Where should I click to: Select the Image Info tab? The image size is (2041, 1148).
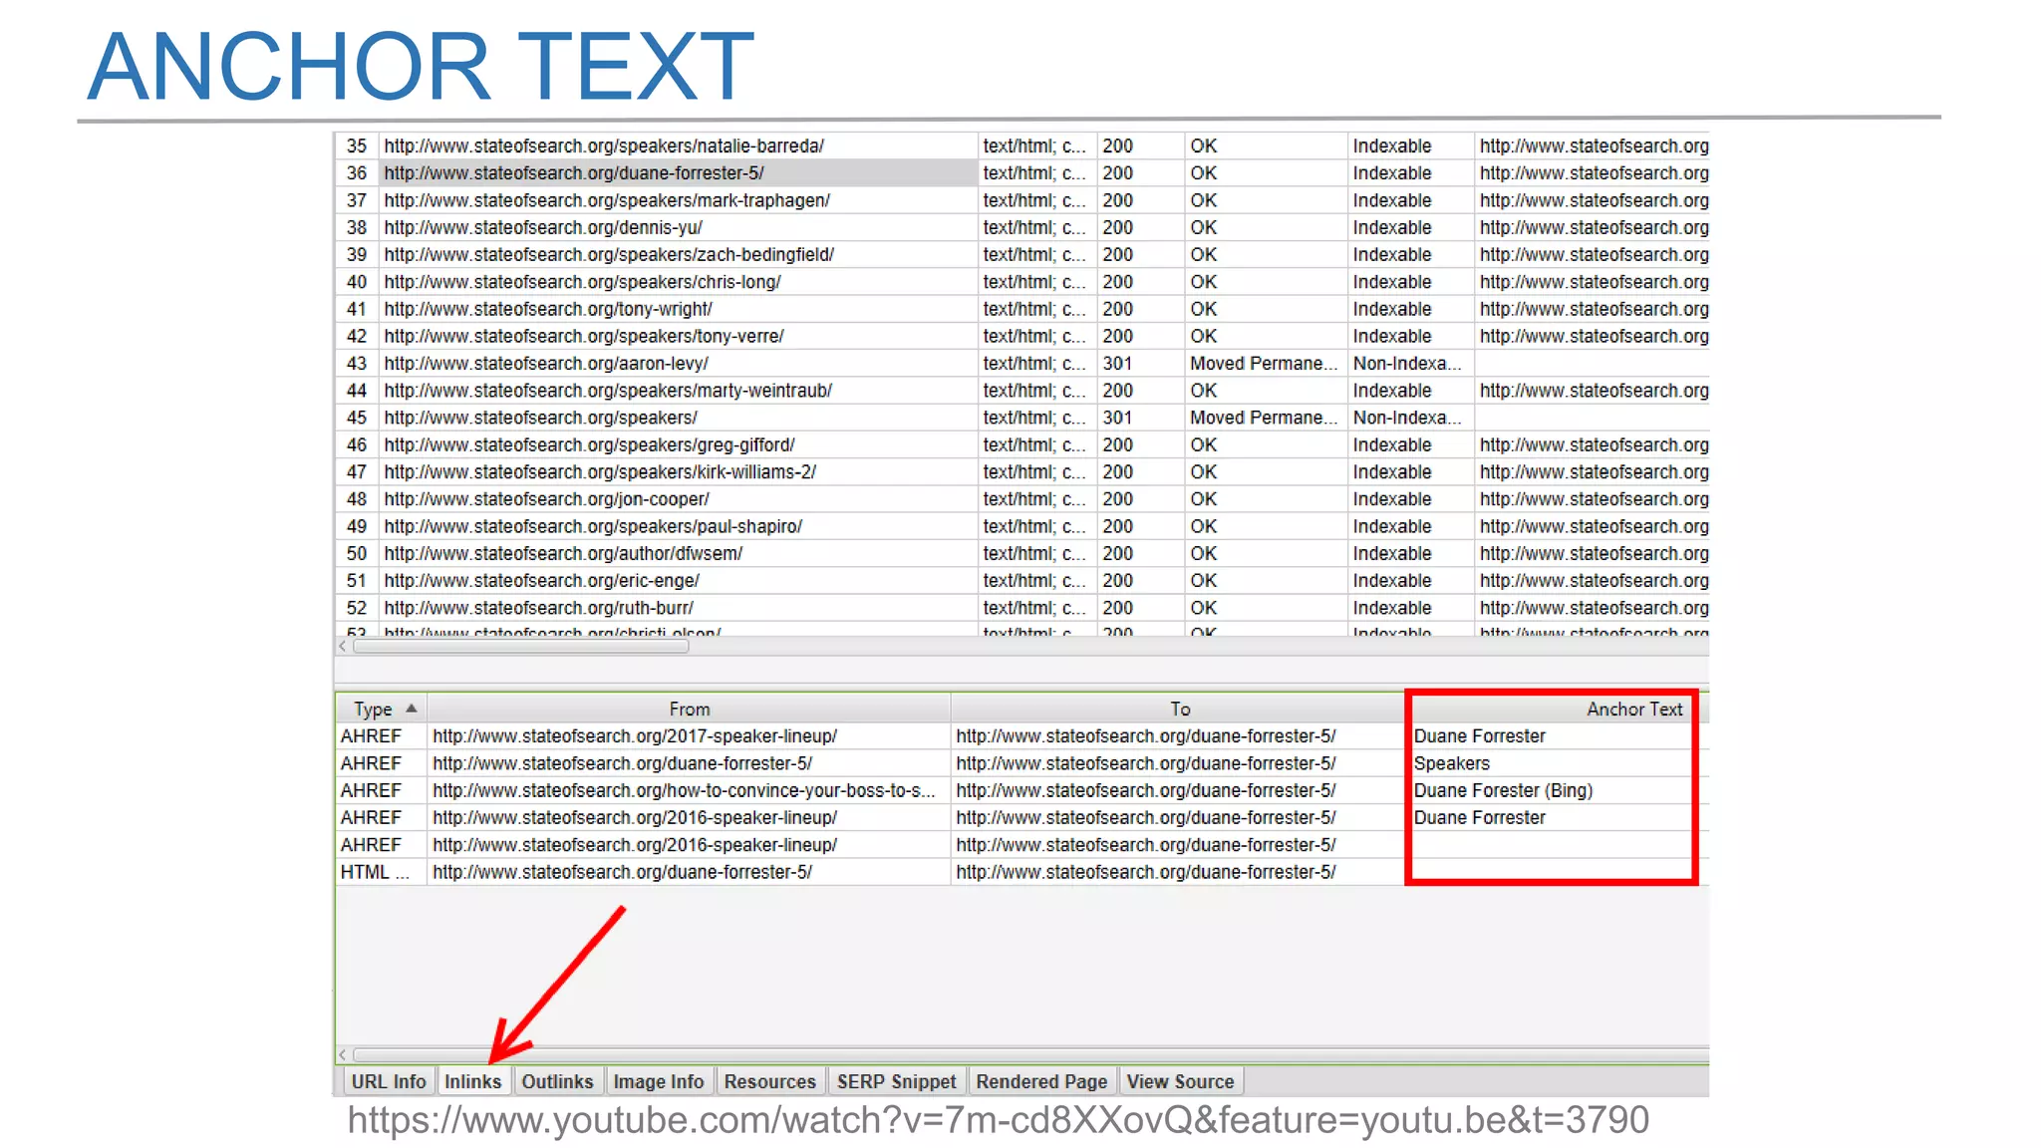point(658,1081)
